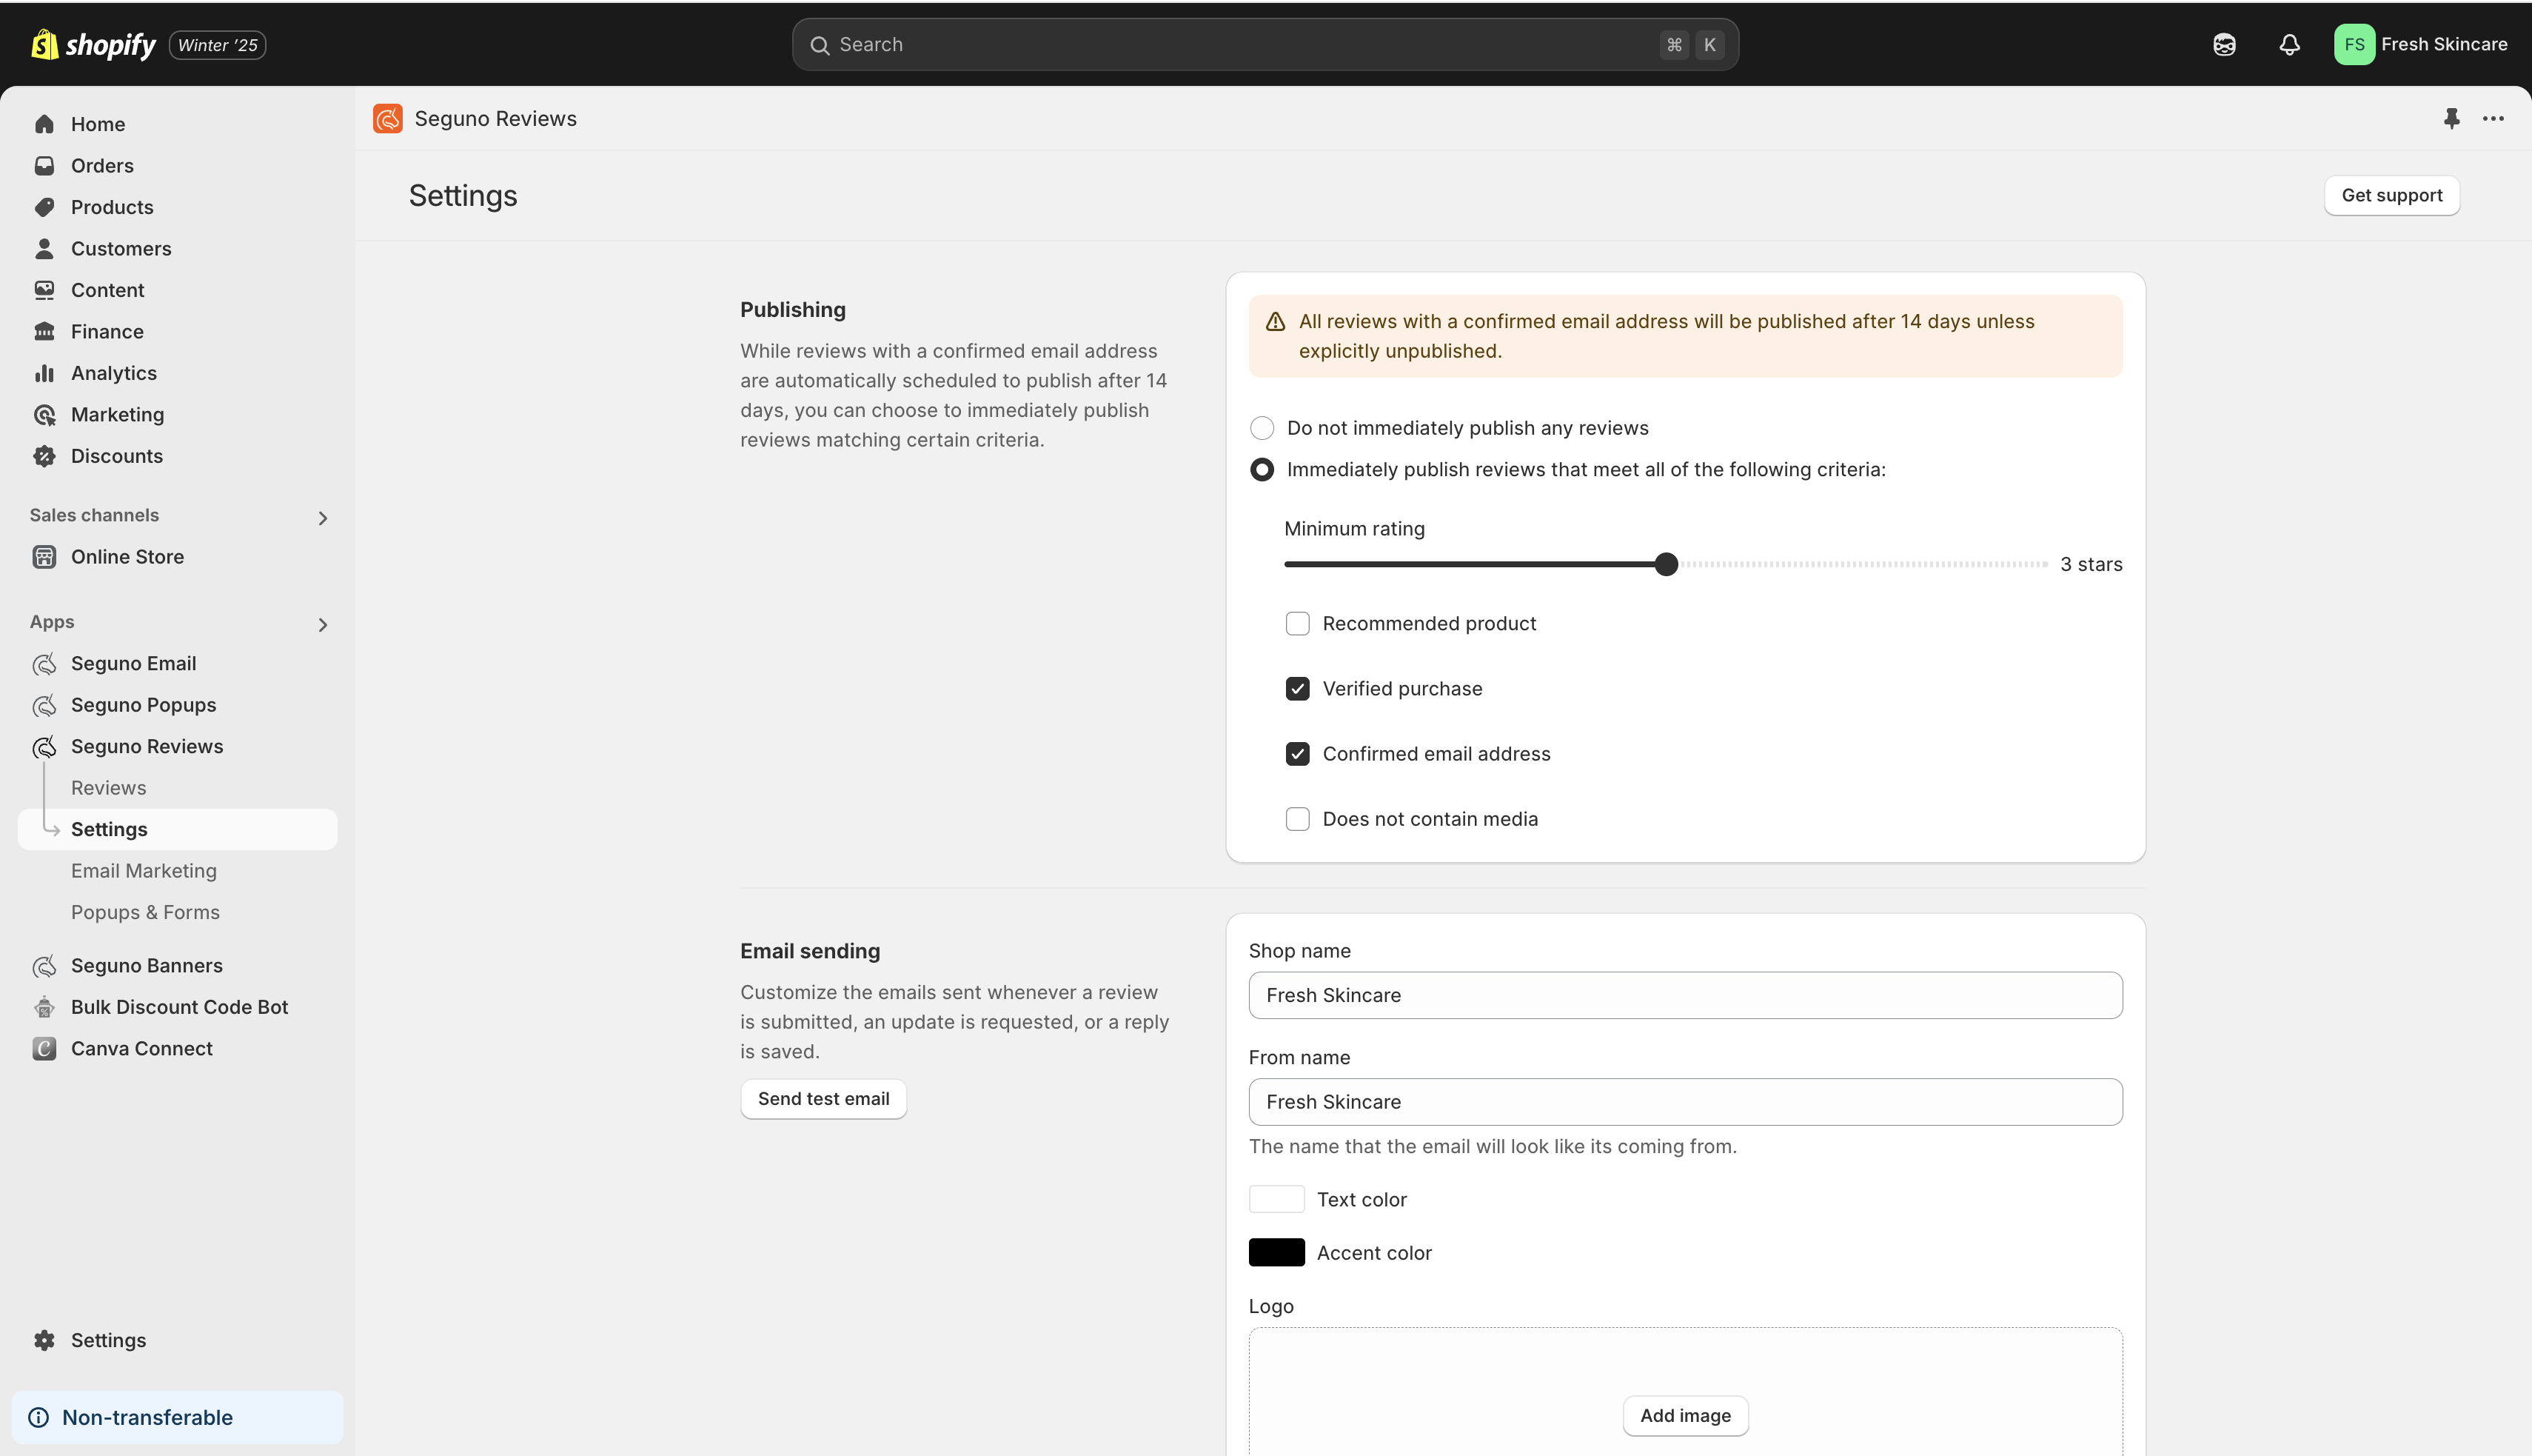Open the Fresh Skincare account menu
The image size is (2532, 1456).
[x=2421, y=45]
